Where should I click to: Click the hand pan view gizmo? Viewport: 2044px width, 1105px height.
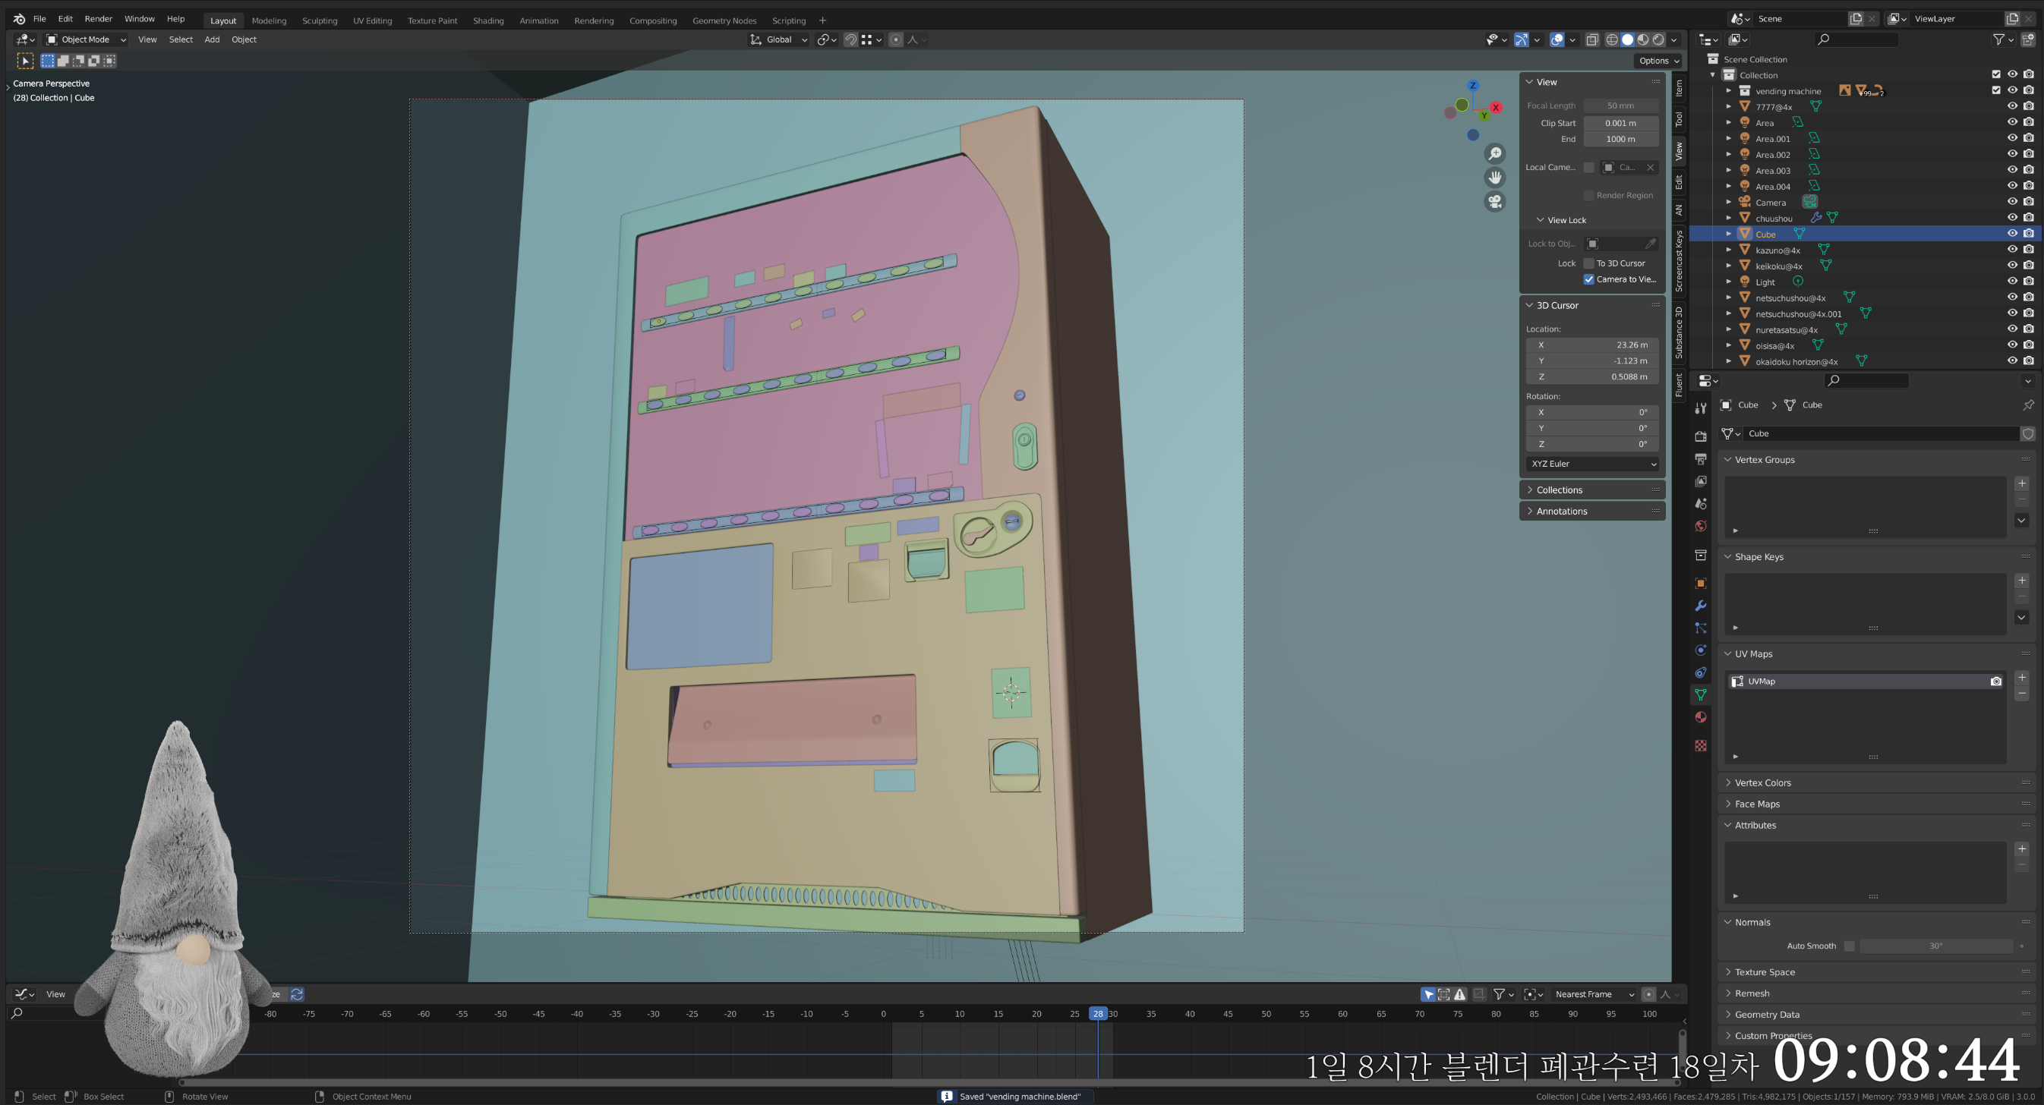[1495, 178]
